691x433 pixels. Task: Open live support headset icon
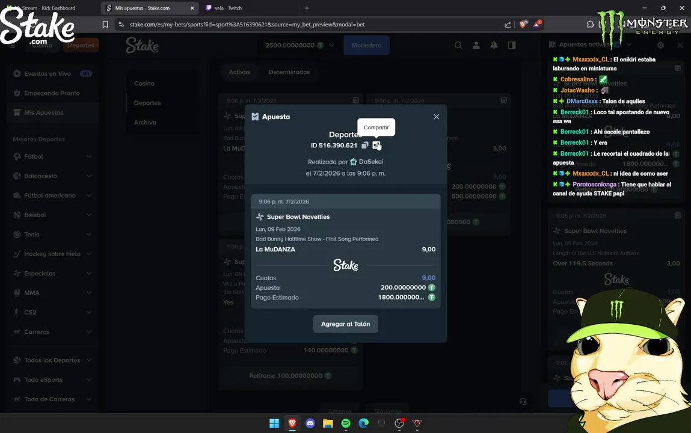tap(523, 401)
